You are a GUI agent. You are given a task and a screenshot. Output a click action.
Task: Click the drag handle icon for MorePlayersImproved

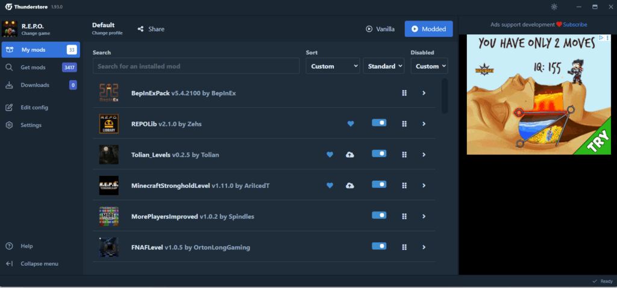tap(404, 216)
